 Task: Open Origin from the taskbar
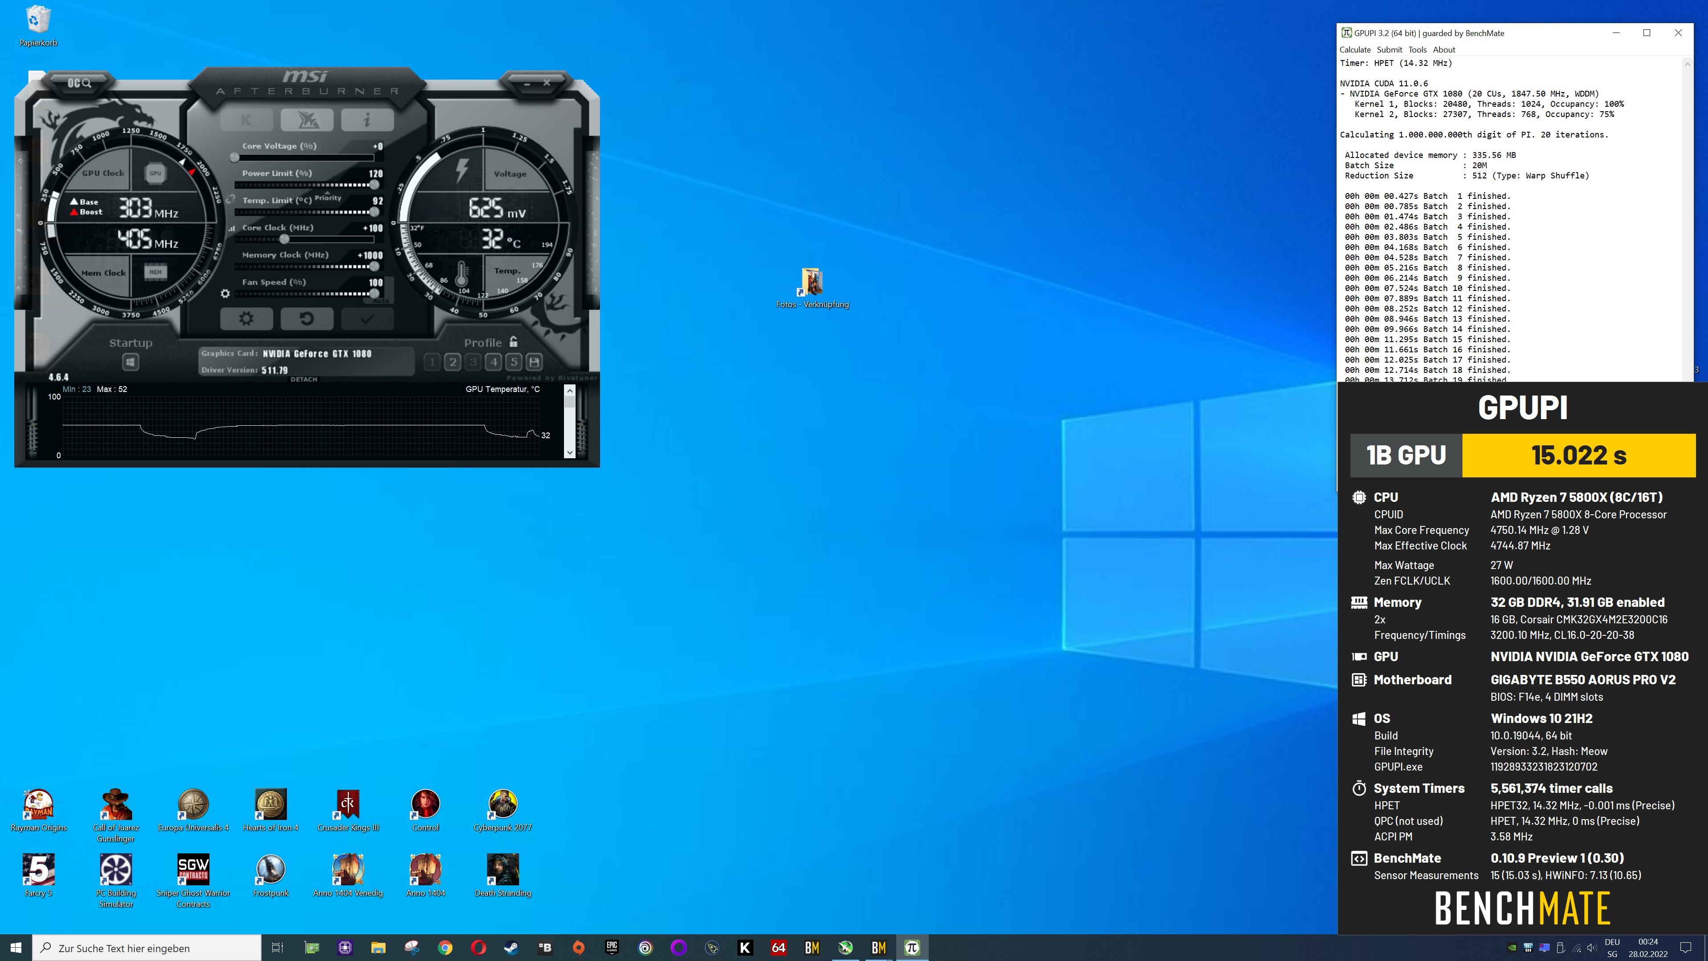(579, 948)
